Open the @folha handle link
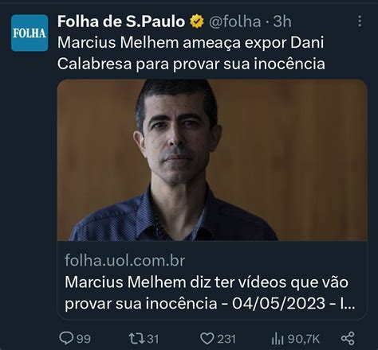This screenshot has height=350, width=378. 235,21
